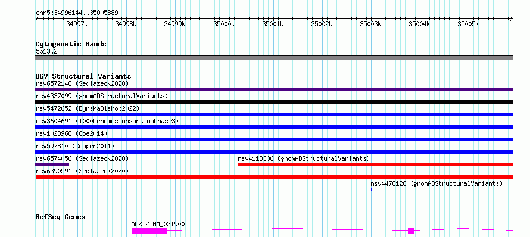Click the nsv1028968 (Coe2014) label
This screenshot has width=530, height=237.
click(71, 133)
